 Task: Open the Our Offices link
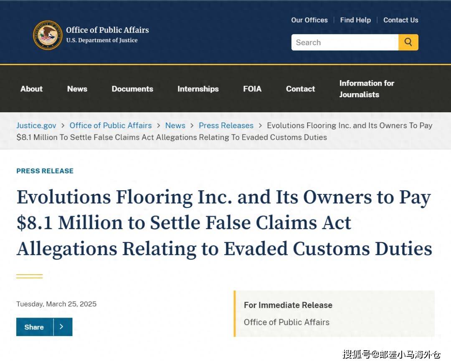[309, 20]
